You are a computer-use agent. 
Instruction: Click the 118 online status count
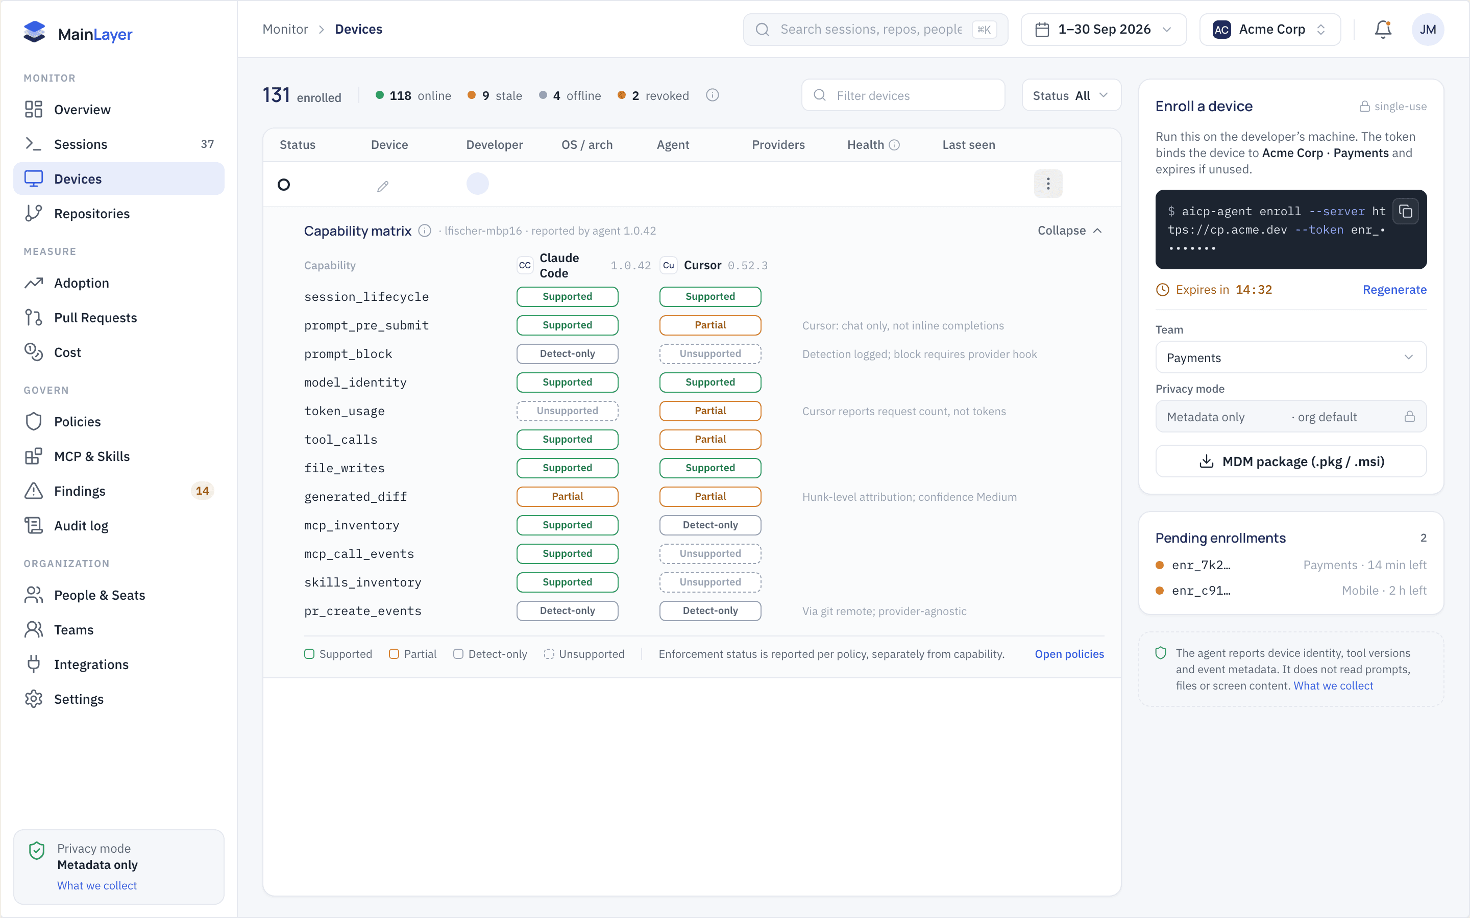coord(413,95)
